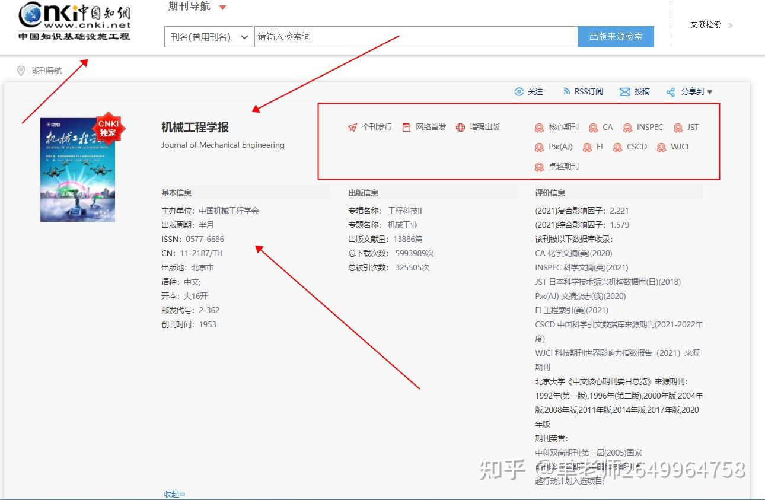The width and height of the screenshot is (765, 500).
Task: Open the 投稿 submission link
Action: coord(642,92)
